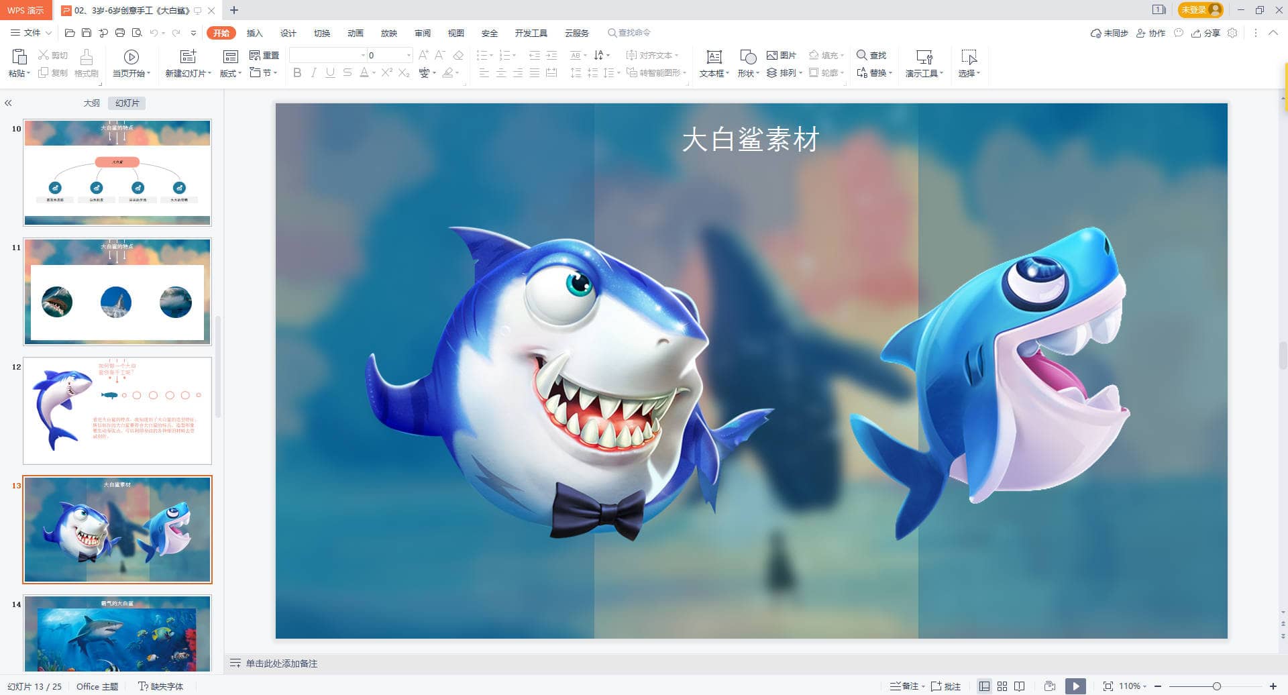Open the Replace (替换) dropdown
1288x695 pixels.
(x=875, y=72)
